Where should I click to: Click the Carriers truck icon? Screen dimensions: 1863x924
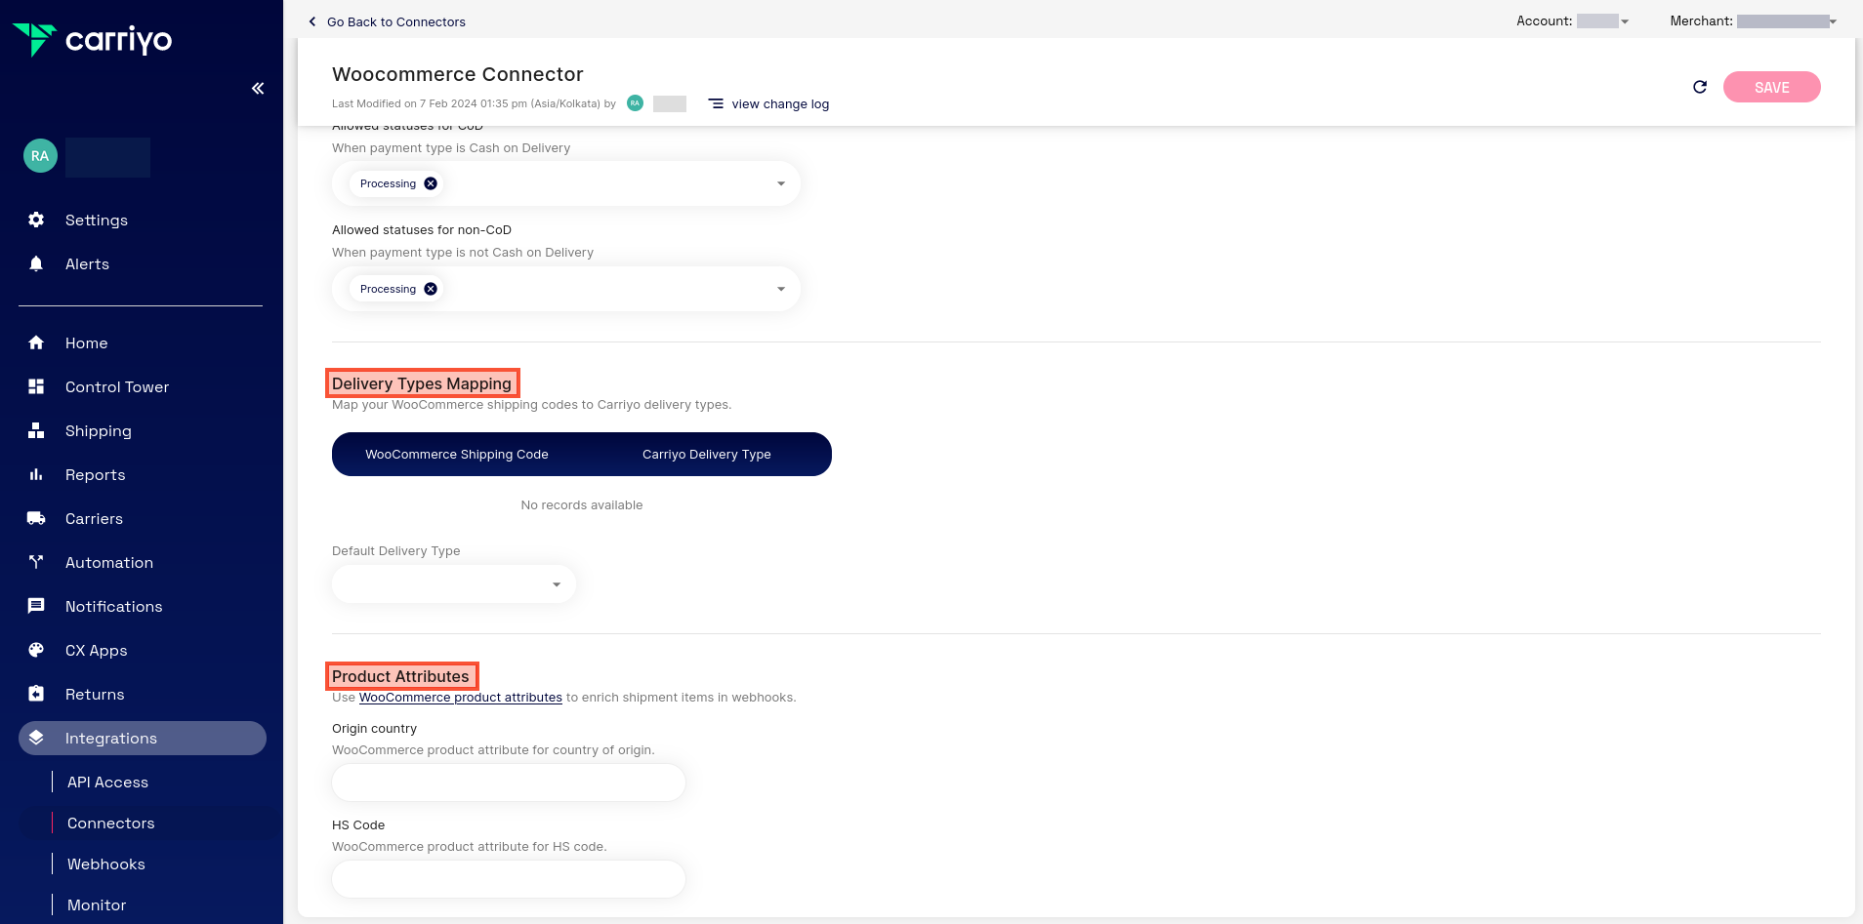point(36,518)
